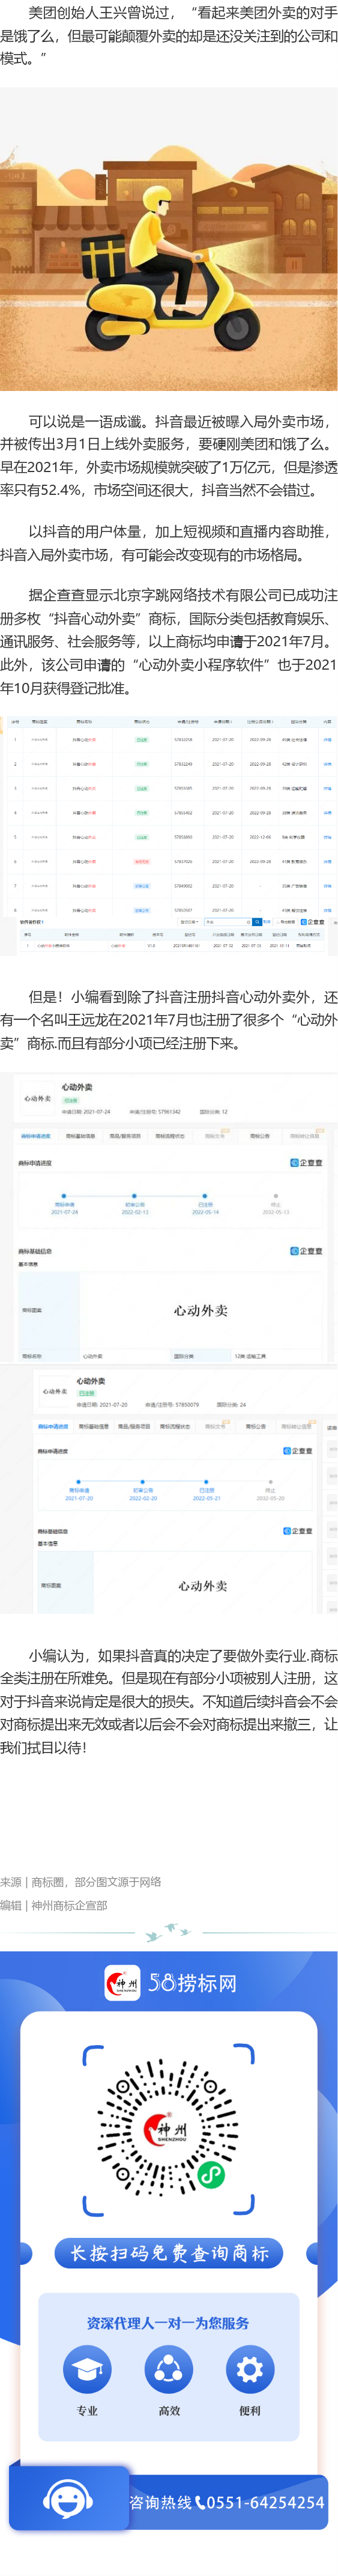Screen dimensions: 338x2576
Task: Tap the 58捞标网 title
Action: click(x=193, y=1982)
